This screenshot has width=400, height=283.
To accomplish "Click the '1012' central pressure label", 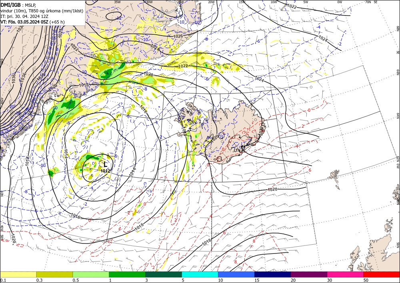I will 105,171.
